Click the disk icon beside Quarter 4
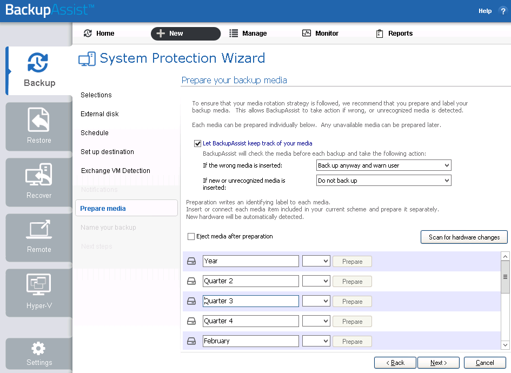 pos(191,321)
